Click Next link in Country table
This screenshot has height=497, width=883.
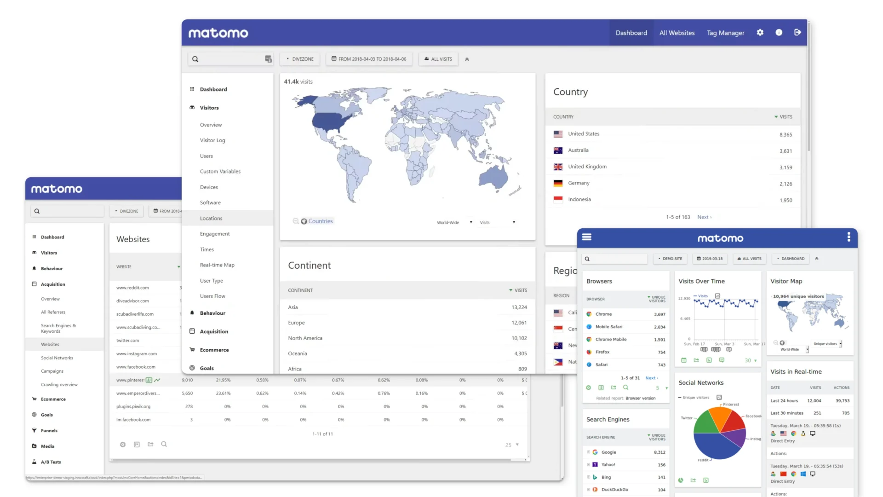point(704,217)
